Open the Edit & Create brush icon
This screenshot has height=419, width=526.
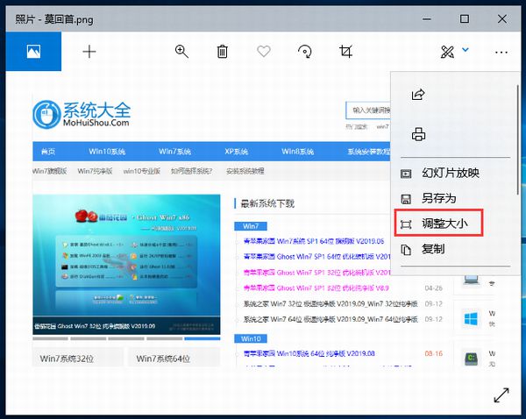tap(447, 52)
